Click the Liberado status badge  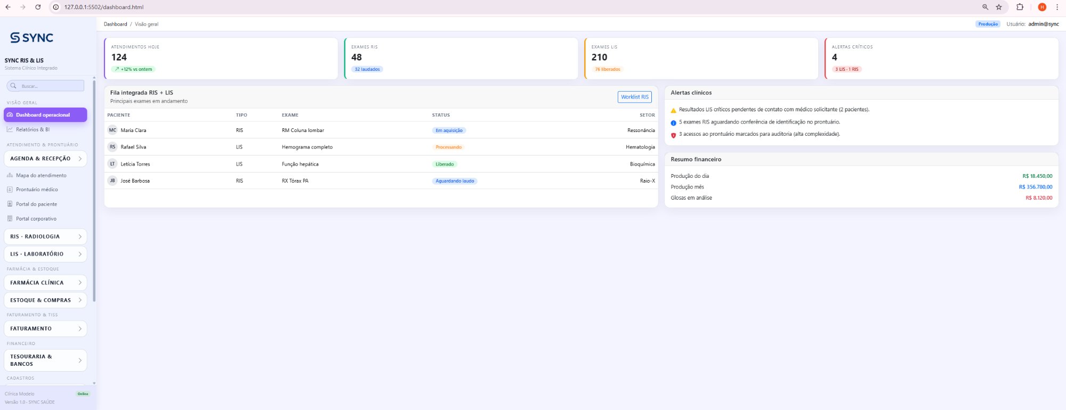[x=445, y=164]
